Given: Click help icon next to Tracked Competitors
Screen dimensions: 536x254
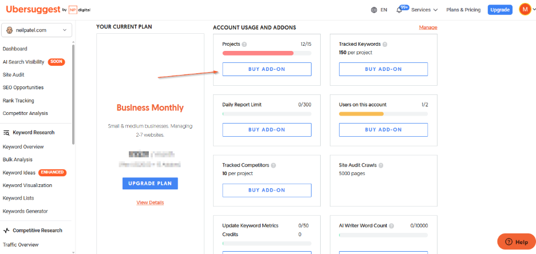Looking at the screenshot, I should (273, 165).
